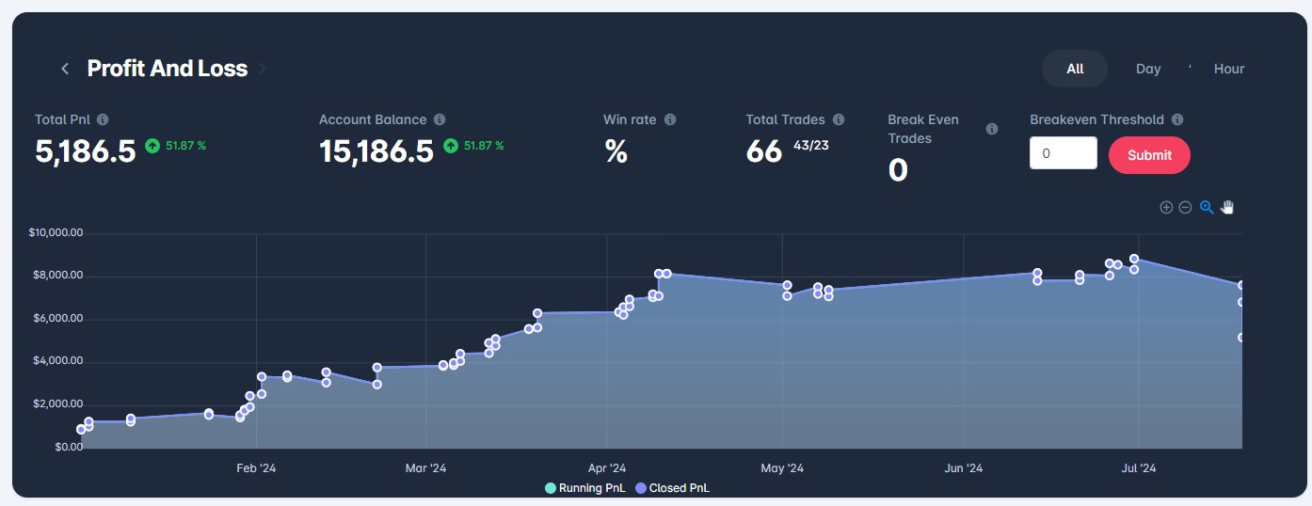Viewport: 1312px width, 506px height.
Task: Click the Break Even Trades info icon
Action: pyautogui.click(x=991, y=129)
